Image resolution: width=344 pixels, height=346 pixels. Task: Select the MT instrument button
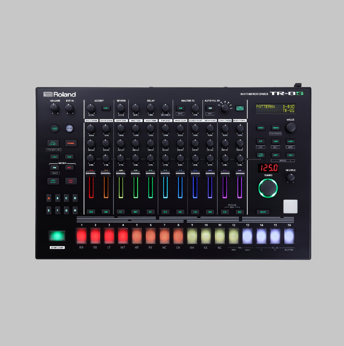(136, 212)
